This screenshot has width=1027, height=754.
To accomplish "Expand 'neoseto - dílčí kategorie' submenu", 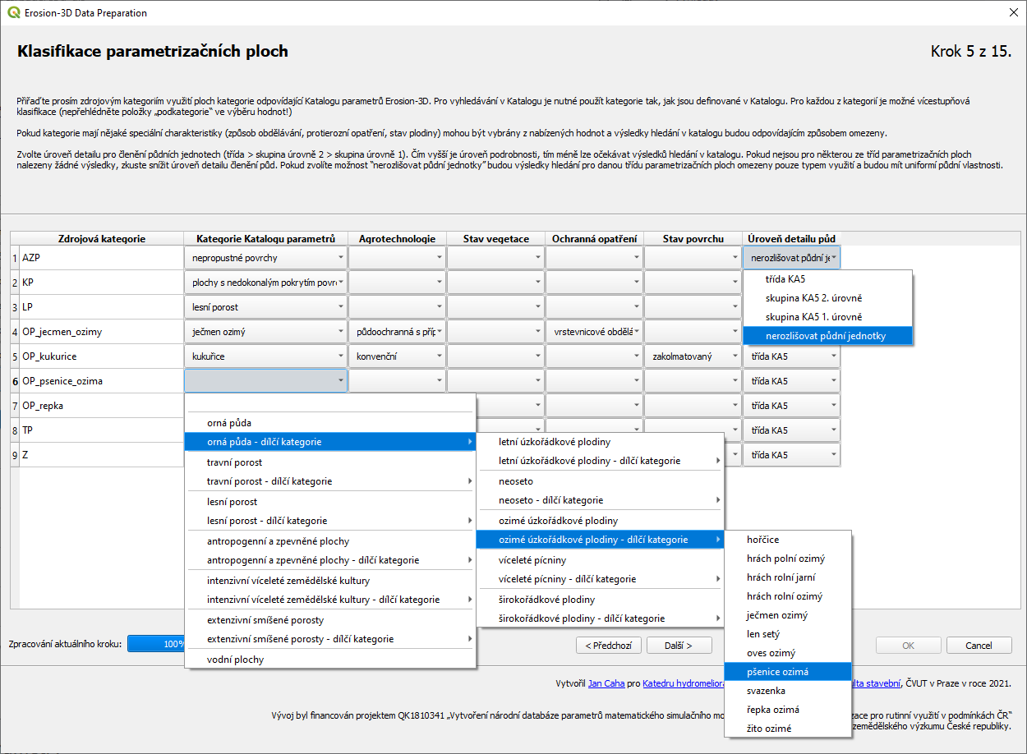I will click(x=601, y=500).
